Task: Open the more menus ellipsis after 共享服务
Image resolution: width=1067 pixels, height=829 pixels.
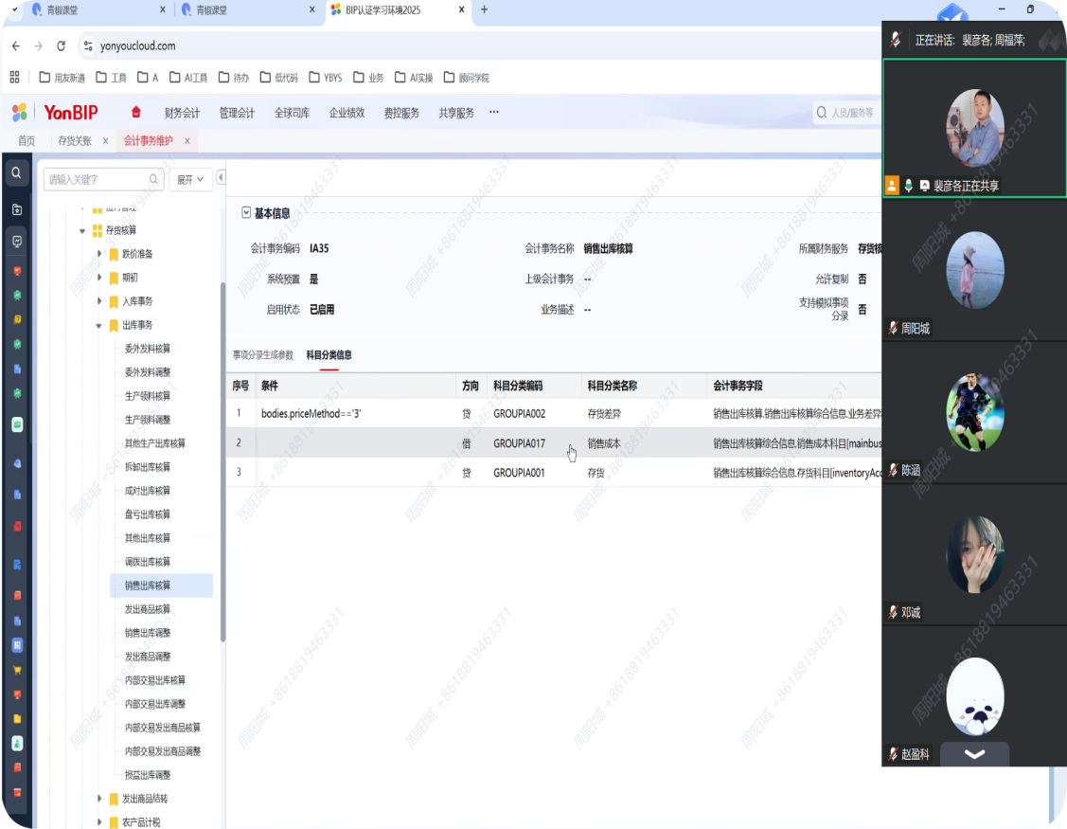Action: (x=493, y=112)
